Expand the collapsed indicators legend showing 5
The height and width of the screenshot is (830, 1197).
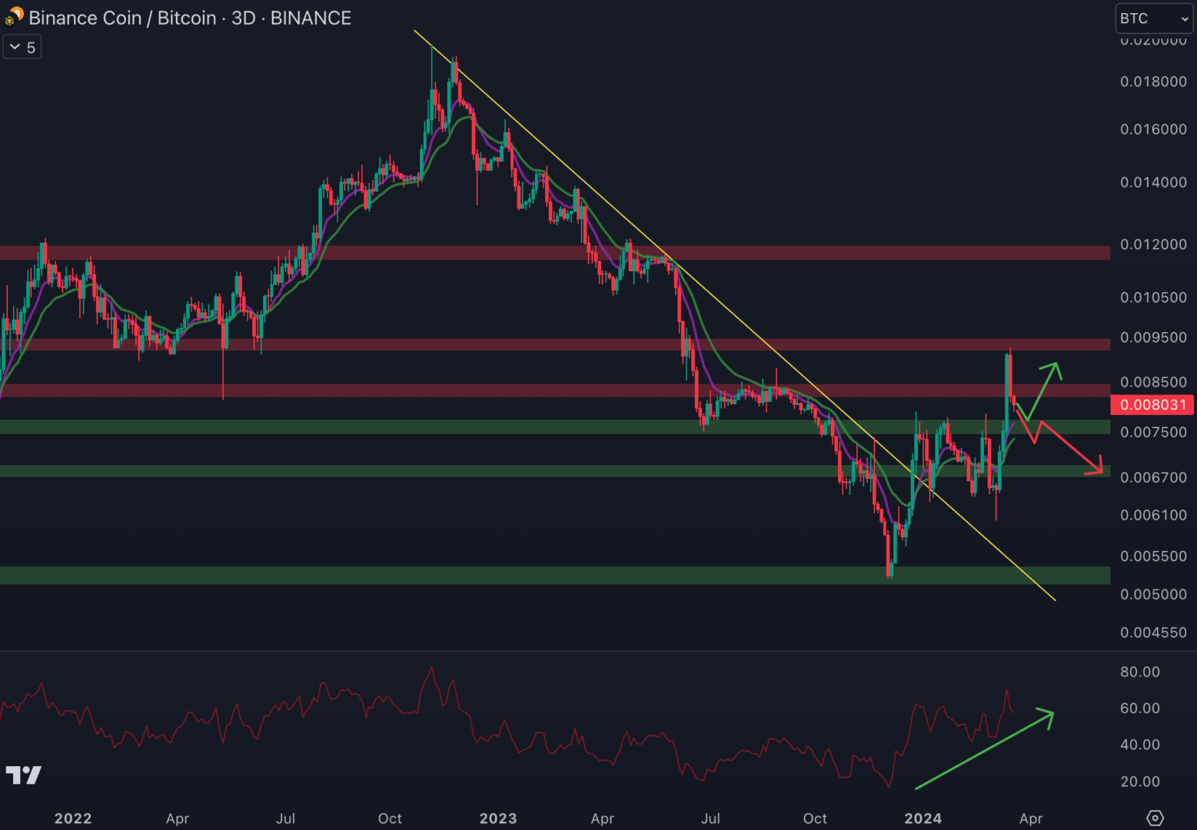tap(22, 48)
